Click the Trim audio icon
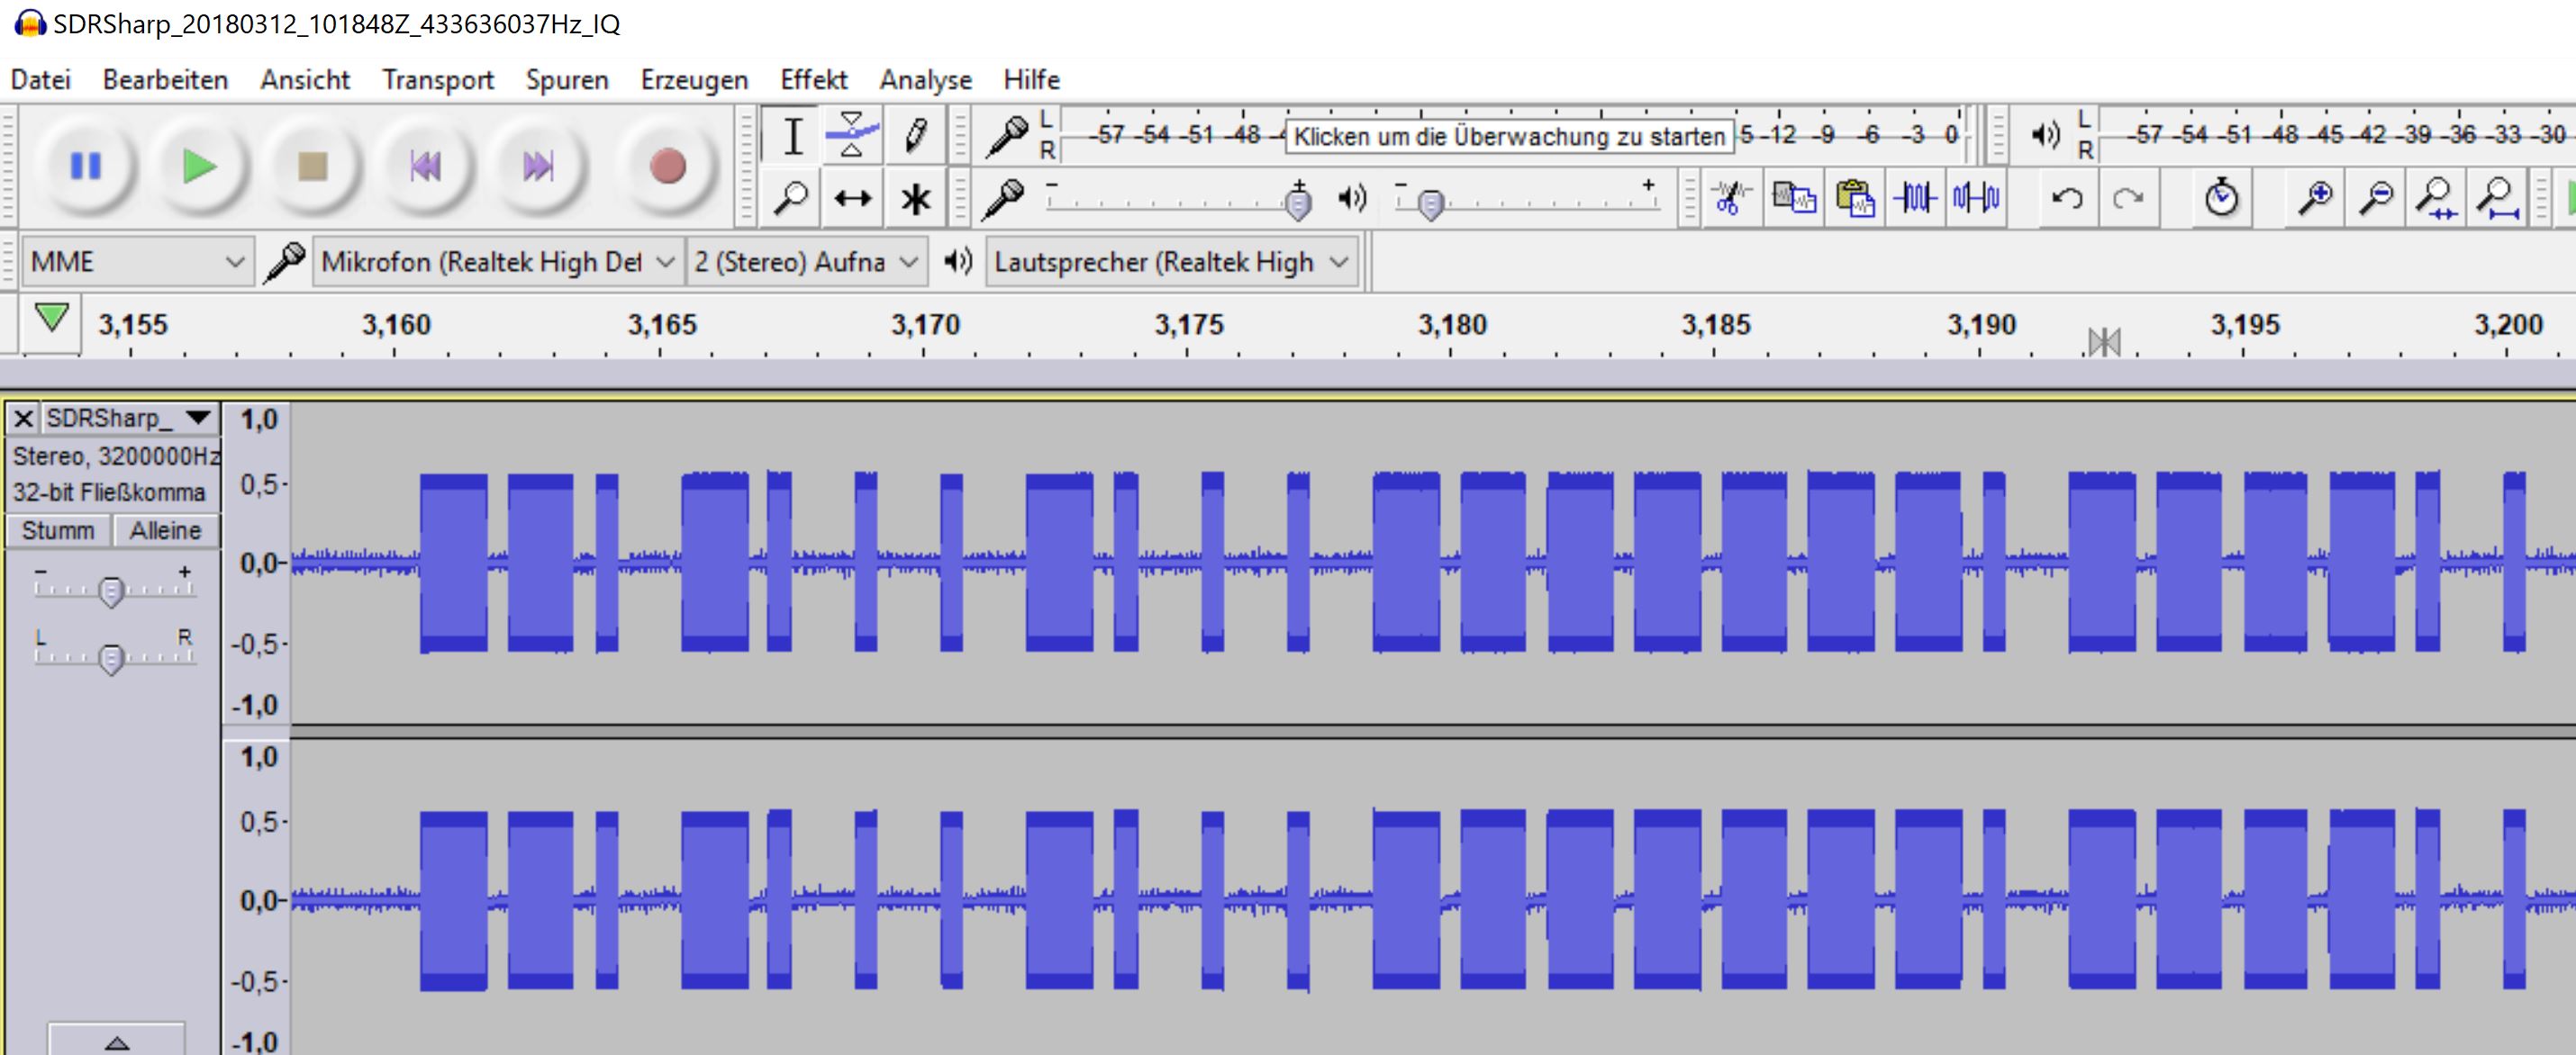 pyautogui.click(x=1915, y=198)
